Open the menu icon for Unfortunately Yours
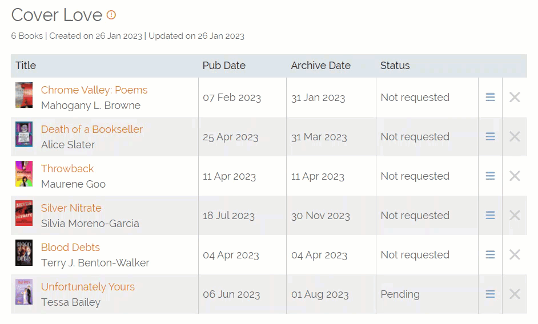The image size is (538, 324). (x=490, y=294)
